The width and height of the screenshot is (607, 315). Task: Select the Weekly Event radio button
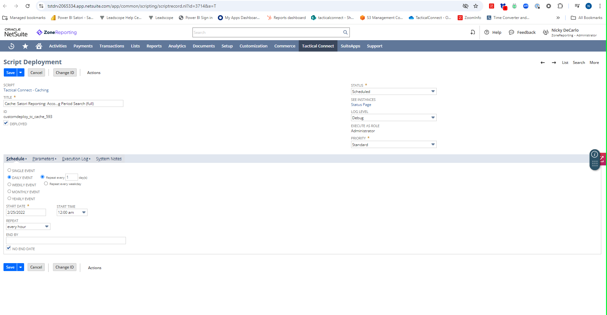[9, 184]
